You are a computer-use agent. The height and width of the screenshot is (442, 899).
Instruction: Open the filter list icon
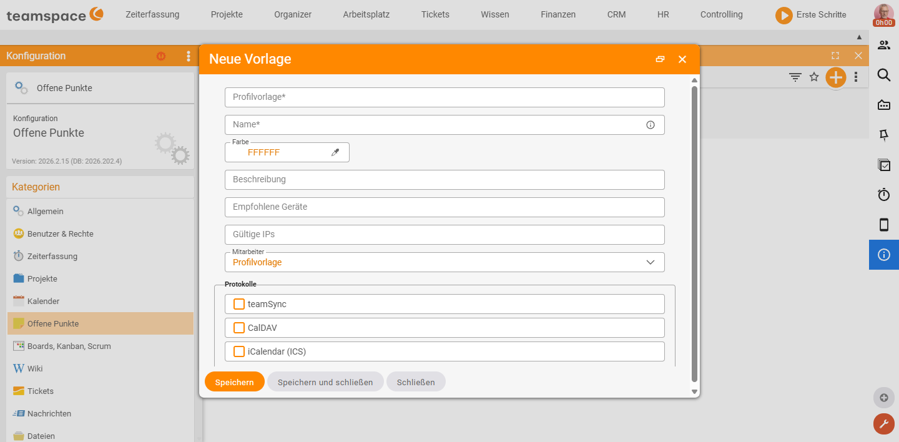tap(795, 77)
